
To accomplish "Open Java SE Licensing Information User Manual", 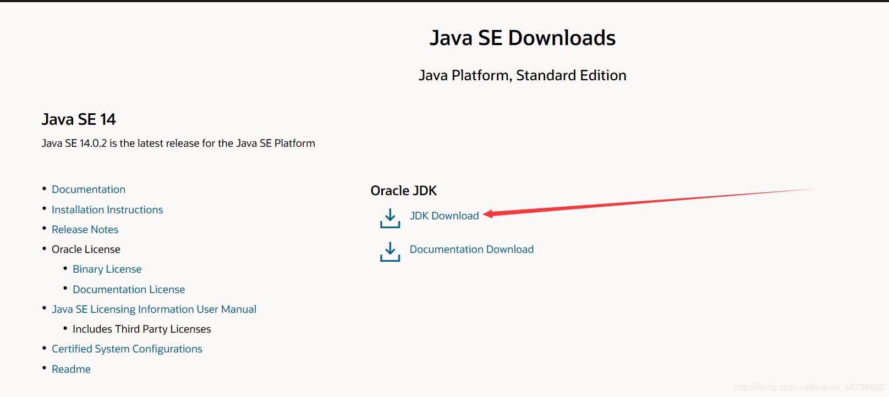I will click(154, 309).
